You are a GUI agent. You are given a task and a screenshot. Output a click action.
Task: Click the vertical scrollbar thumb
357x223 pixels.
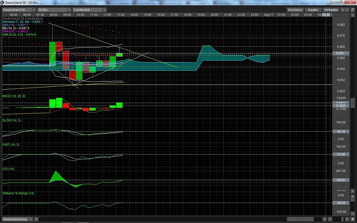[x=353, y=103]
